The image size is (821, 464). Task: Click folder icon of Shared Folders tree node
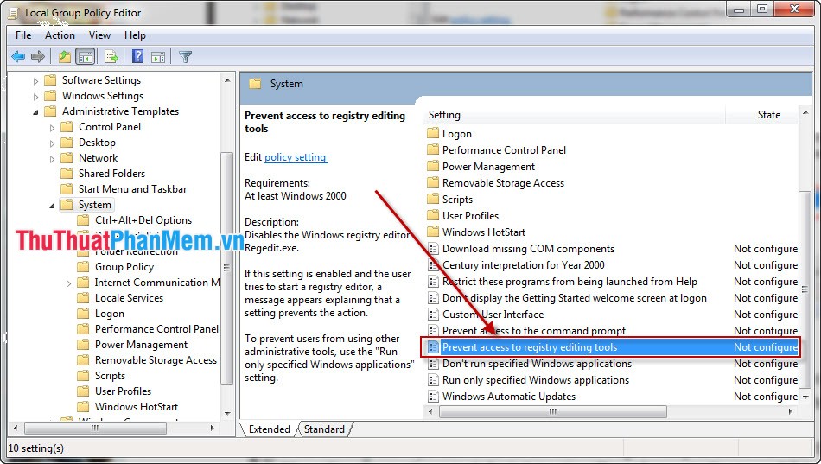coord(67,174)
